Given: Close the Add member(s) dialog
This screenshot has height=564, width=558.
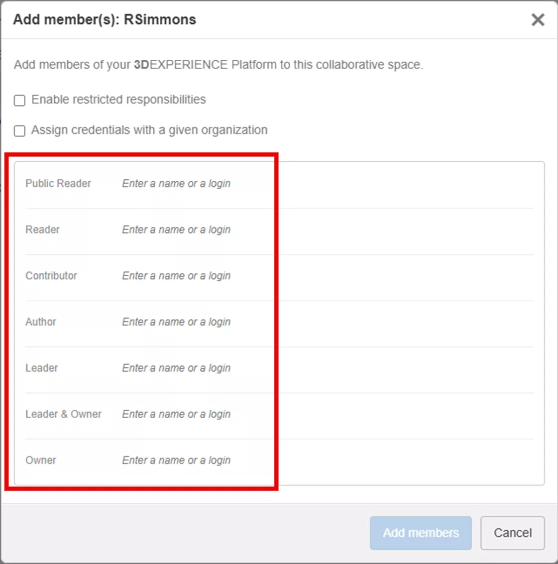Looking at the screenshot, I should [538, 20].
